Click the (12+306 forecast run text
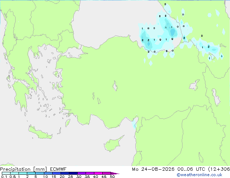This screenshot has height=178, width=230. 219,169
